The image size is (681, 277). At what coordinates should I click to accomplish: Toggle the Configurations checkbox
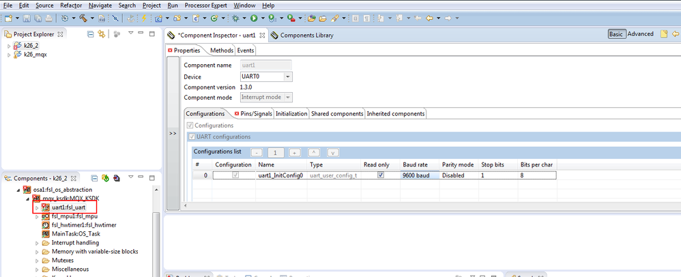pos(190,126)
